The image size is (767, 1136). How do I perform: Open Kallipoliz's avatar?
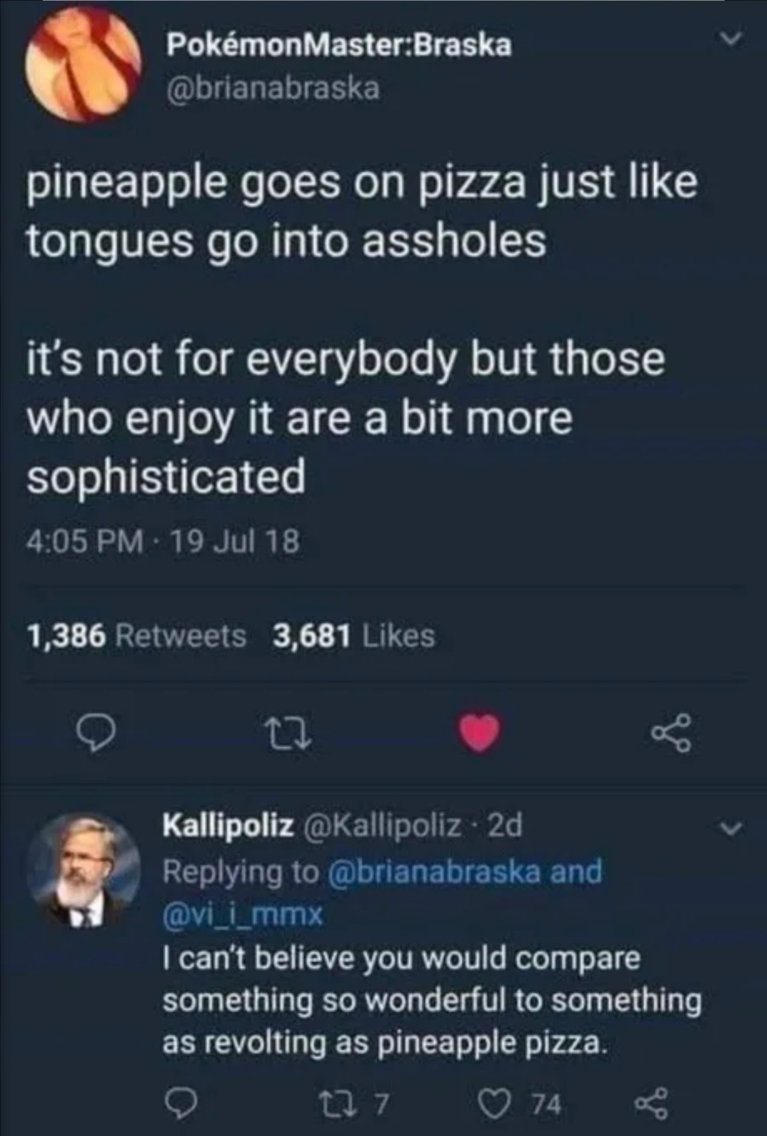coord(82,870)
